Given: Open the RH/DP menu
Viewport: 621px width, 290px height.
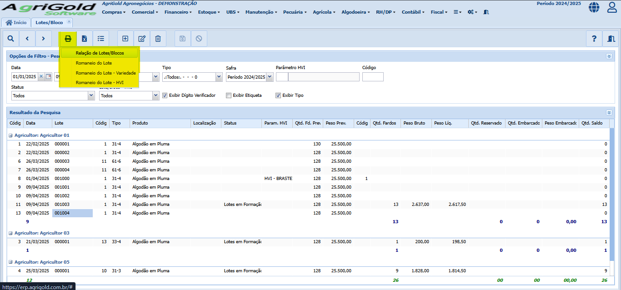Looking at the screenshot, I should (386, 12).
